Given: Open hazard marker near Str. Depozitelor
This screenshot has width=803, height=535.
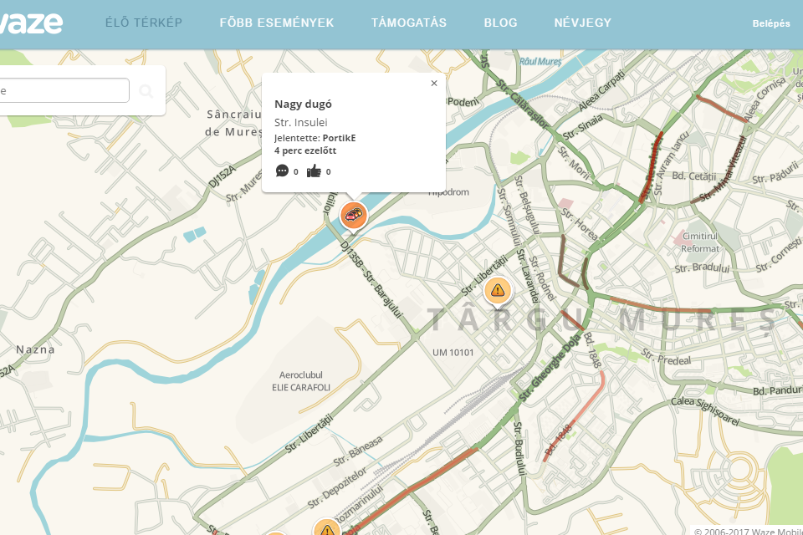Looking at the screenshot, I should click(x=327, y=527).
